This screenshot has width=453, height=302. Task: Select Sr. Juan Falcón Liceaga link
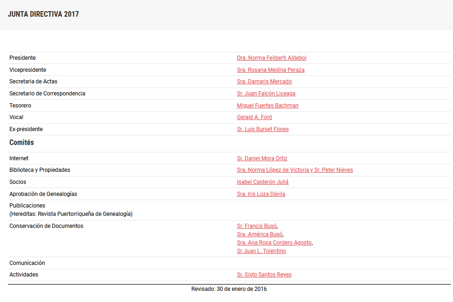point(266,94)
